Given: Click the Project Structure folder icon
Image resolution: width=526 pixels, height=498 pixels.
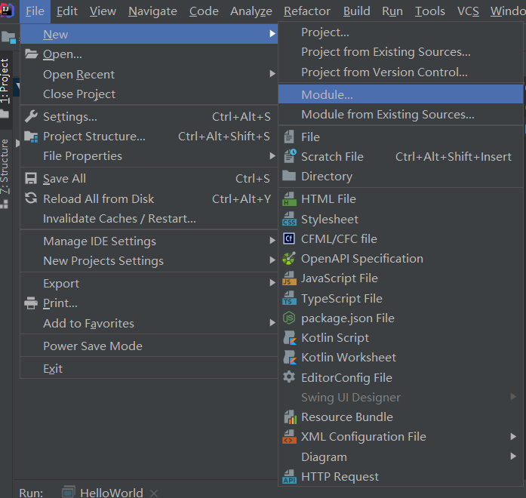Looking at the screenshot, I should [x=31, y=137].
